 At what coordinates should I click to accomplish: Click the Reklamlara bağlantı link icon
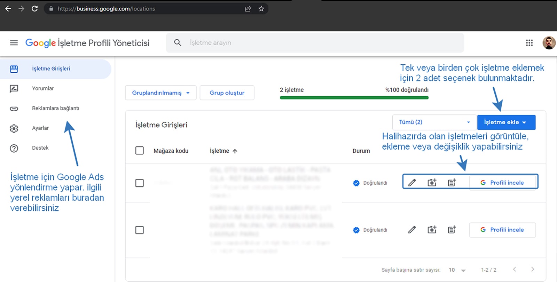tap(14, 108)
